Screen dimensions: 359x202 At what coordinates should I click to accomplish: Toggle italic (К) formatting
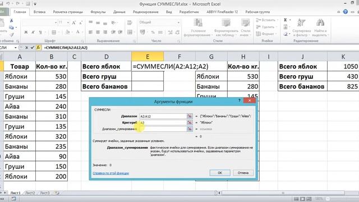pyautogui.click(x=33, y=33)
